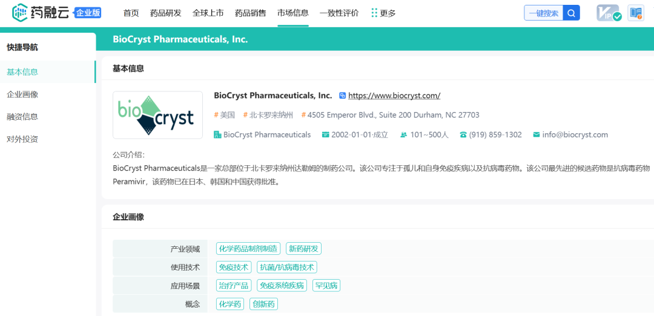
Task: Open the biocryst.com website link
Action: [x=394, y=96]
